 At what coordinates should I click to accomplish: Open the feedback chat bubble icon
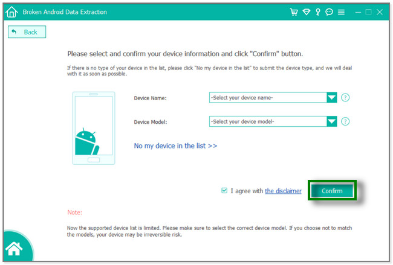point(329,11)
